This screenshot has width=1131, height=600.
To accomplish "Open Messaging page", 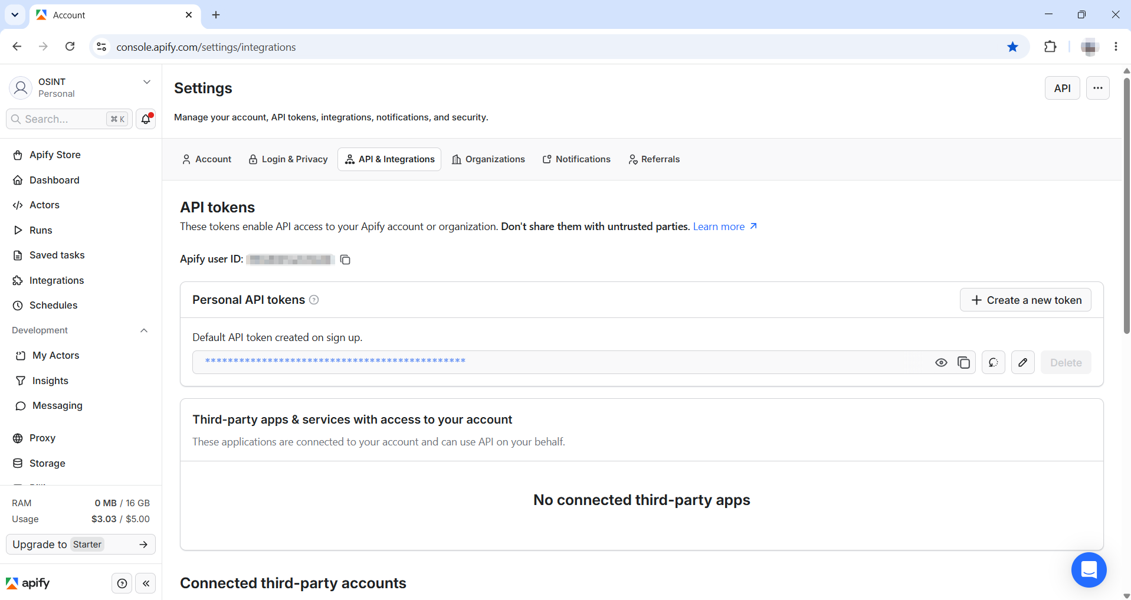I will coord(81,405).
